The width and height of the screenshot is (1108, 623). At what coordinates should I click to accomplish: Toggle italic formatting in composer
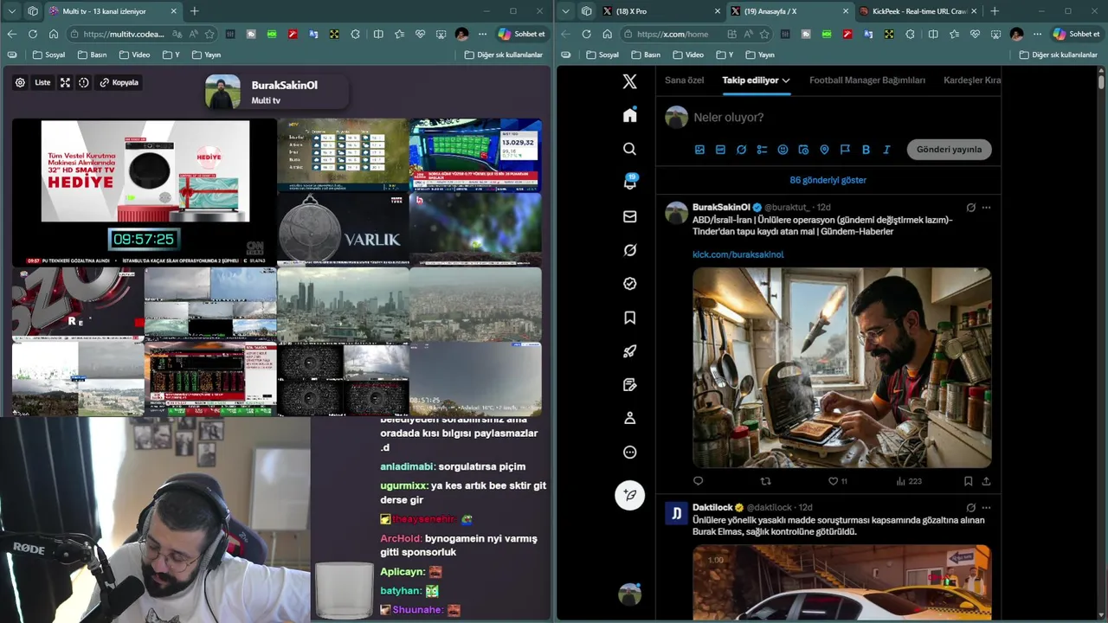(x=886, y=150)
